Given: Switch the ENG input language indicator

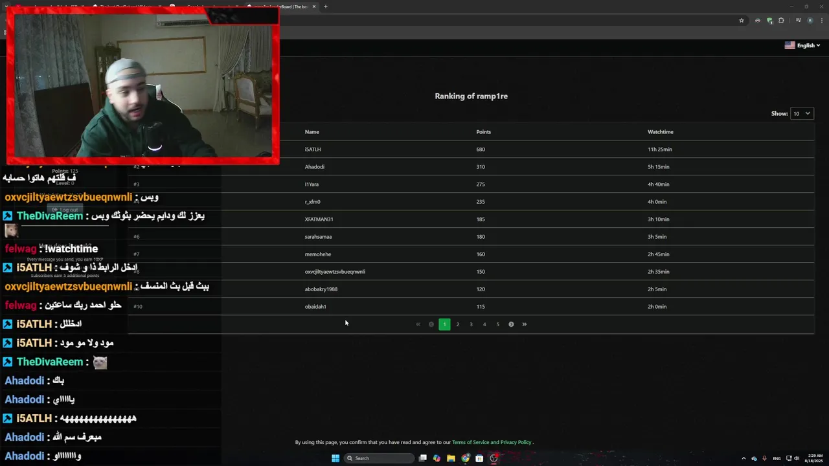Looking at the screenshot, I should [x=777, y=458].
